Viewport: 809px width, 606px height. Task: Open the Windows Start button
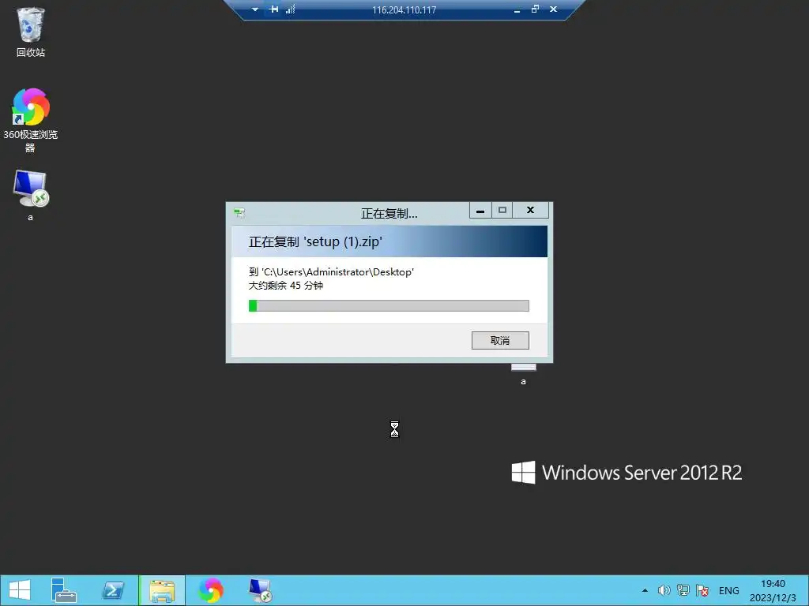20,590
